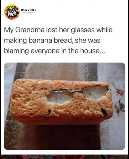The height and width of the screenshot is (159, 129).
Task: Click the right lens of the glasses
Action: point(95,92)
